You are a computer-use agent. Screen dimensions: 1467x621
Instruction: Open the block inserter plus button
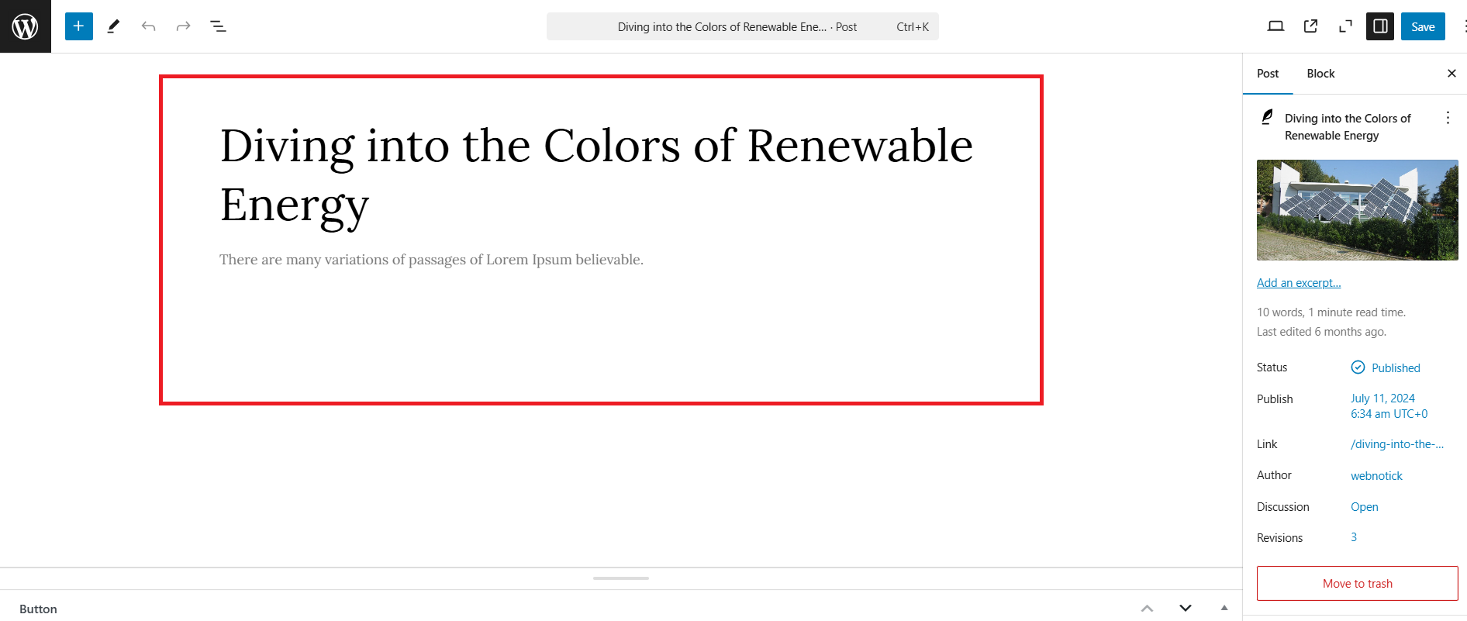point(79,26)
